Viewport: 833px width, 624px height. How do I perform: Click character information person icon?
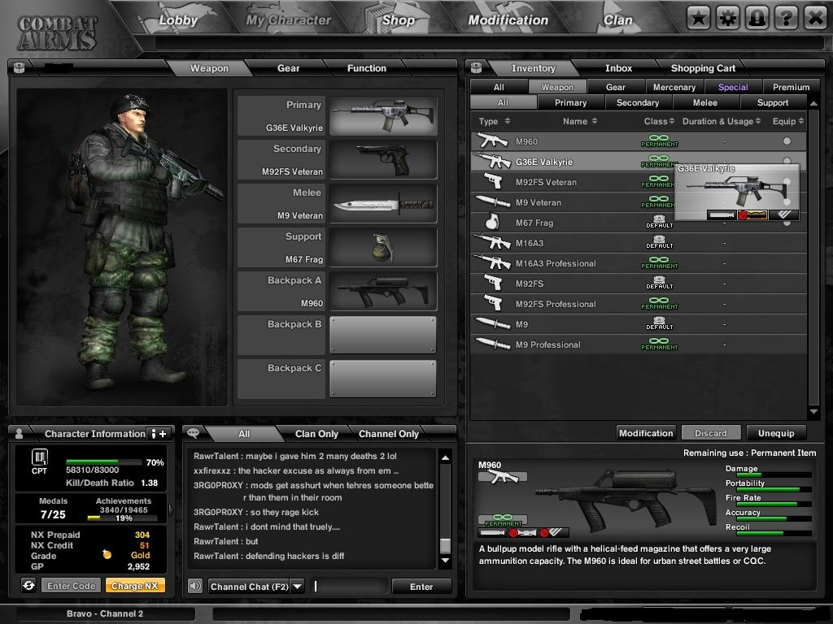(20, 434)
